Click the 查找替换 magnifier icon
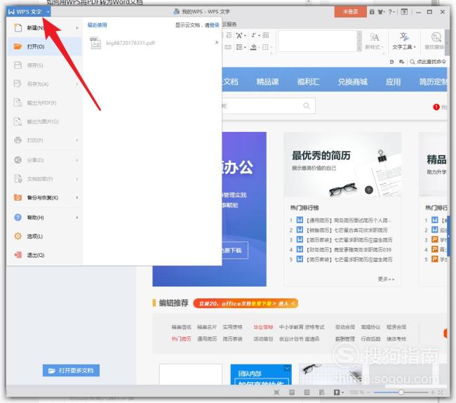Image resolution: width=456 pixels, height=403 pixels. coord(436,37)
